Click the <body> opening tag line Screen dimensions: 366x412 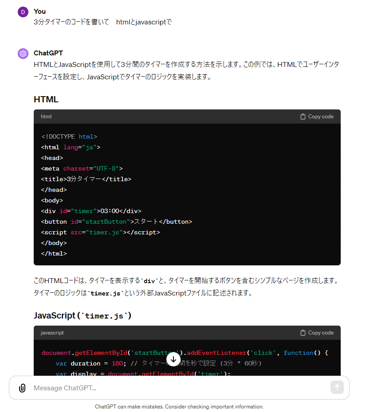[x=52, y=200]
